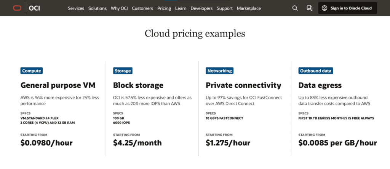Click the $0.0980/hour price
Image resolution: width=390 pixels, height=169 pixels.
coord(46,143)
